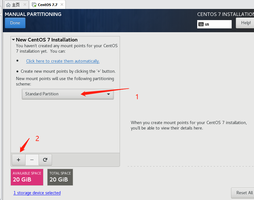Click 'When you create mount points' message
Screen dimensions: 254x200
pos(189,125)
